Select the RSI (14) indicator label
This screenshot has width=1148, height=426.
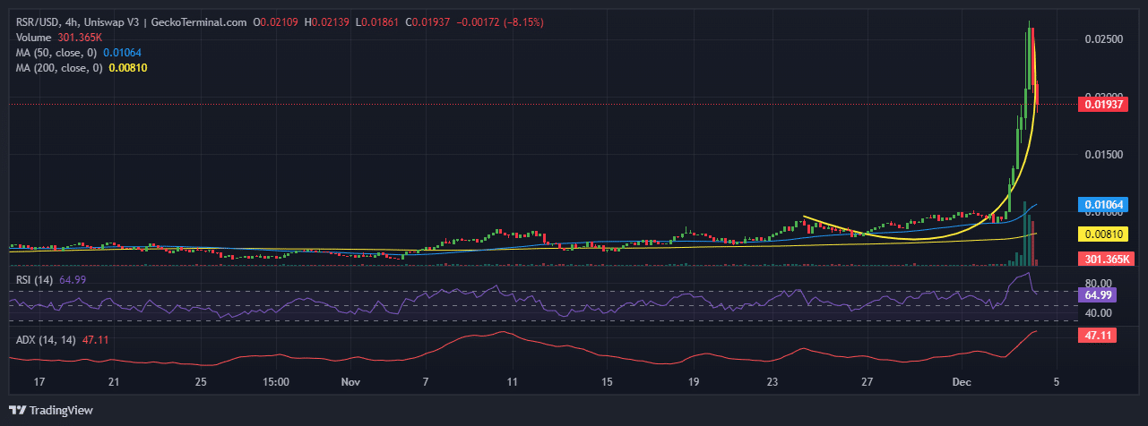(x=35, y=280)
